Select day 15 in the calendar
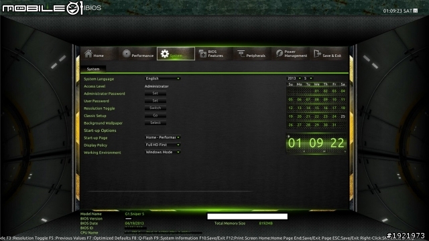 [317, 108]
